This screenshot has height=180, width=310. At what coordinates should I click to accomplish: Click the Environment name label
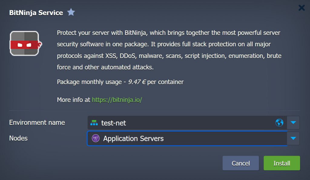click(37, 122)
